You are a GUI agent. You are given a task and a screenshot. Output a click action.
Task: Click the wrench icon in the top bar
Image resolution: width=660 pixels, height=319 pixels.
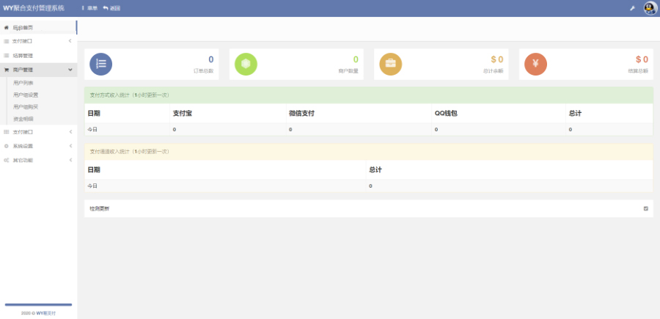click(632, 8)
